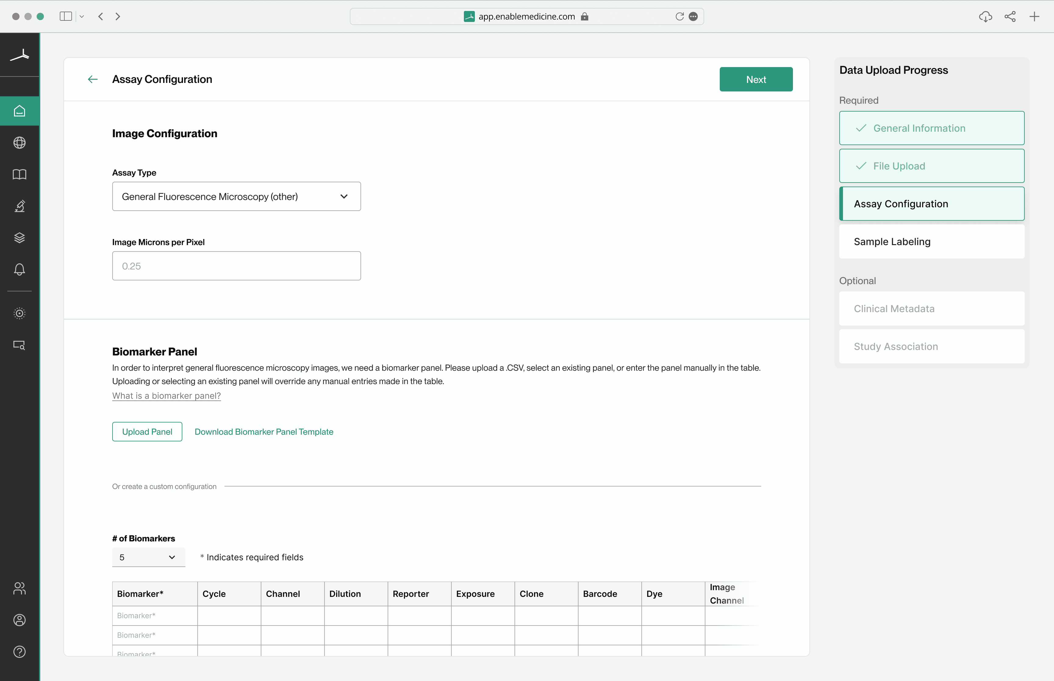The image size is (1054, 681).
Task: Toggle browser sidebar panel icon
Action: [x=66, y=16]
